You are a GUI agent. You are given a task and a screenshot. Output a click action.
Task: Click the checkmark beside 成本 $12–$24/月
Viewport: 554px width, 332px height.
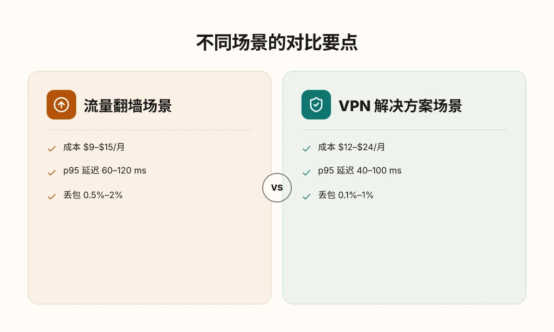(x=307, y=148)
